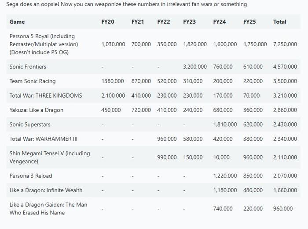Click WARHAMMER III total 2,340,000
The width and height of the screenshot is (308, 229).
coord(285,139)
